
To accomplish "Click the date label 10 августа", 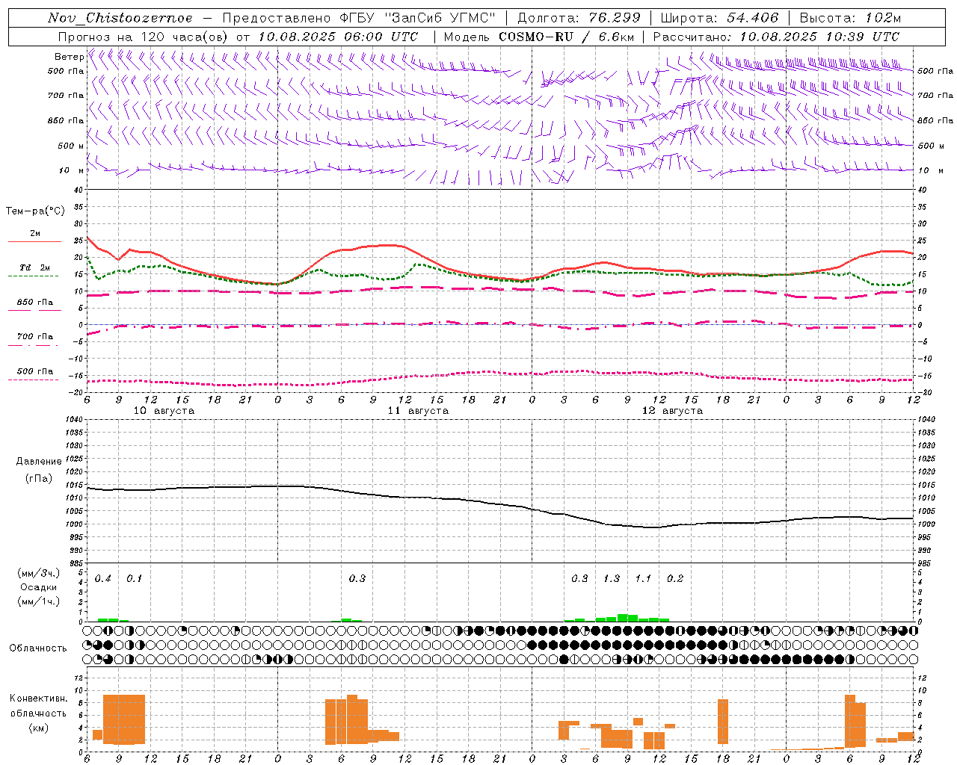I will coord(164,411).
